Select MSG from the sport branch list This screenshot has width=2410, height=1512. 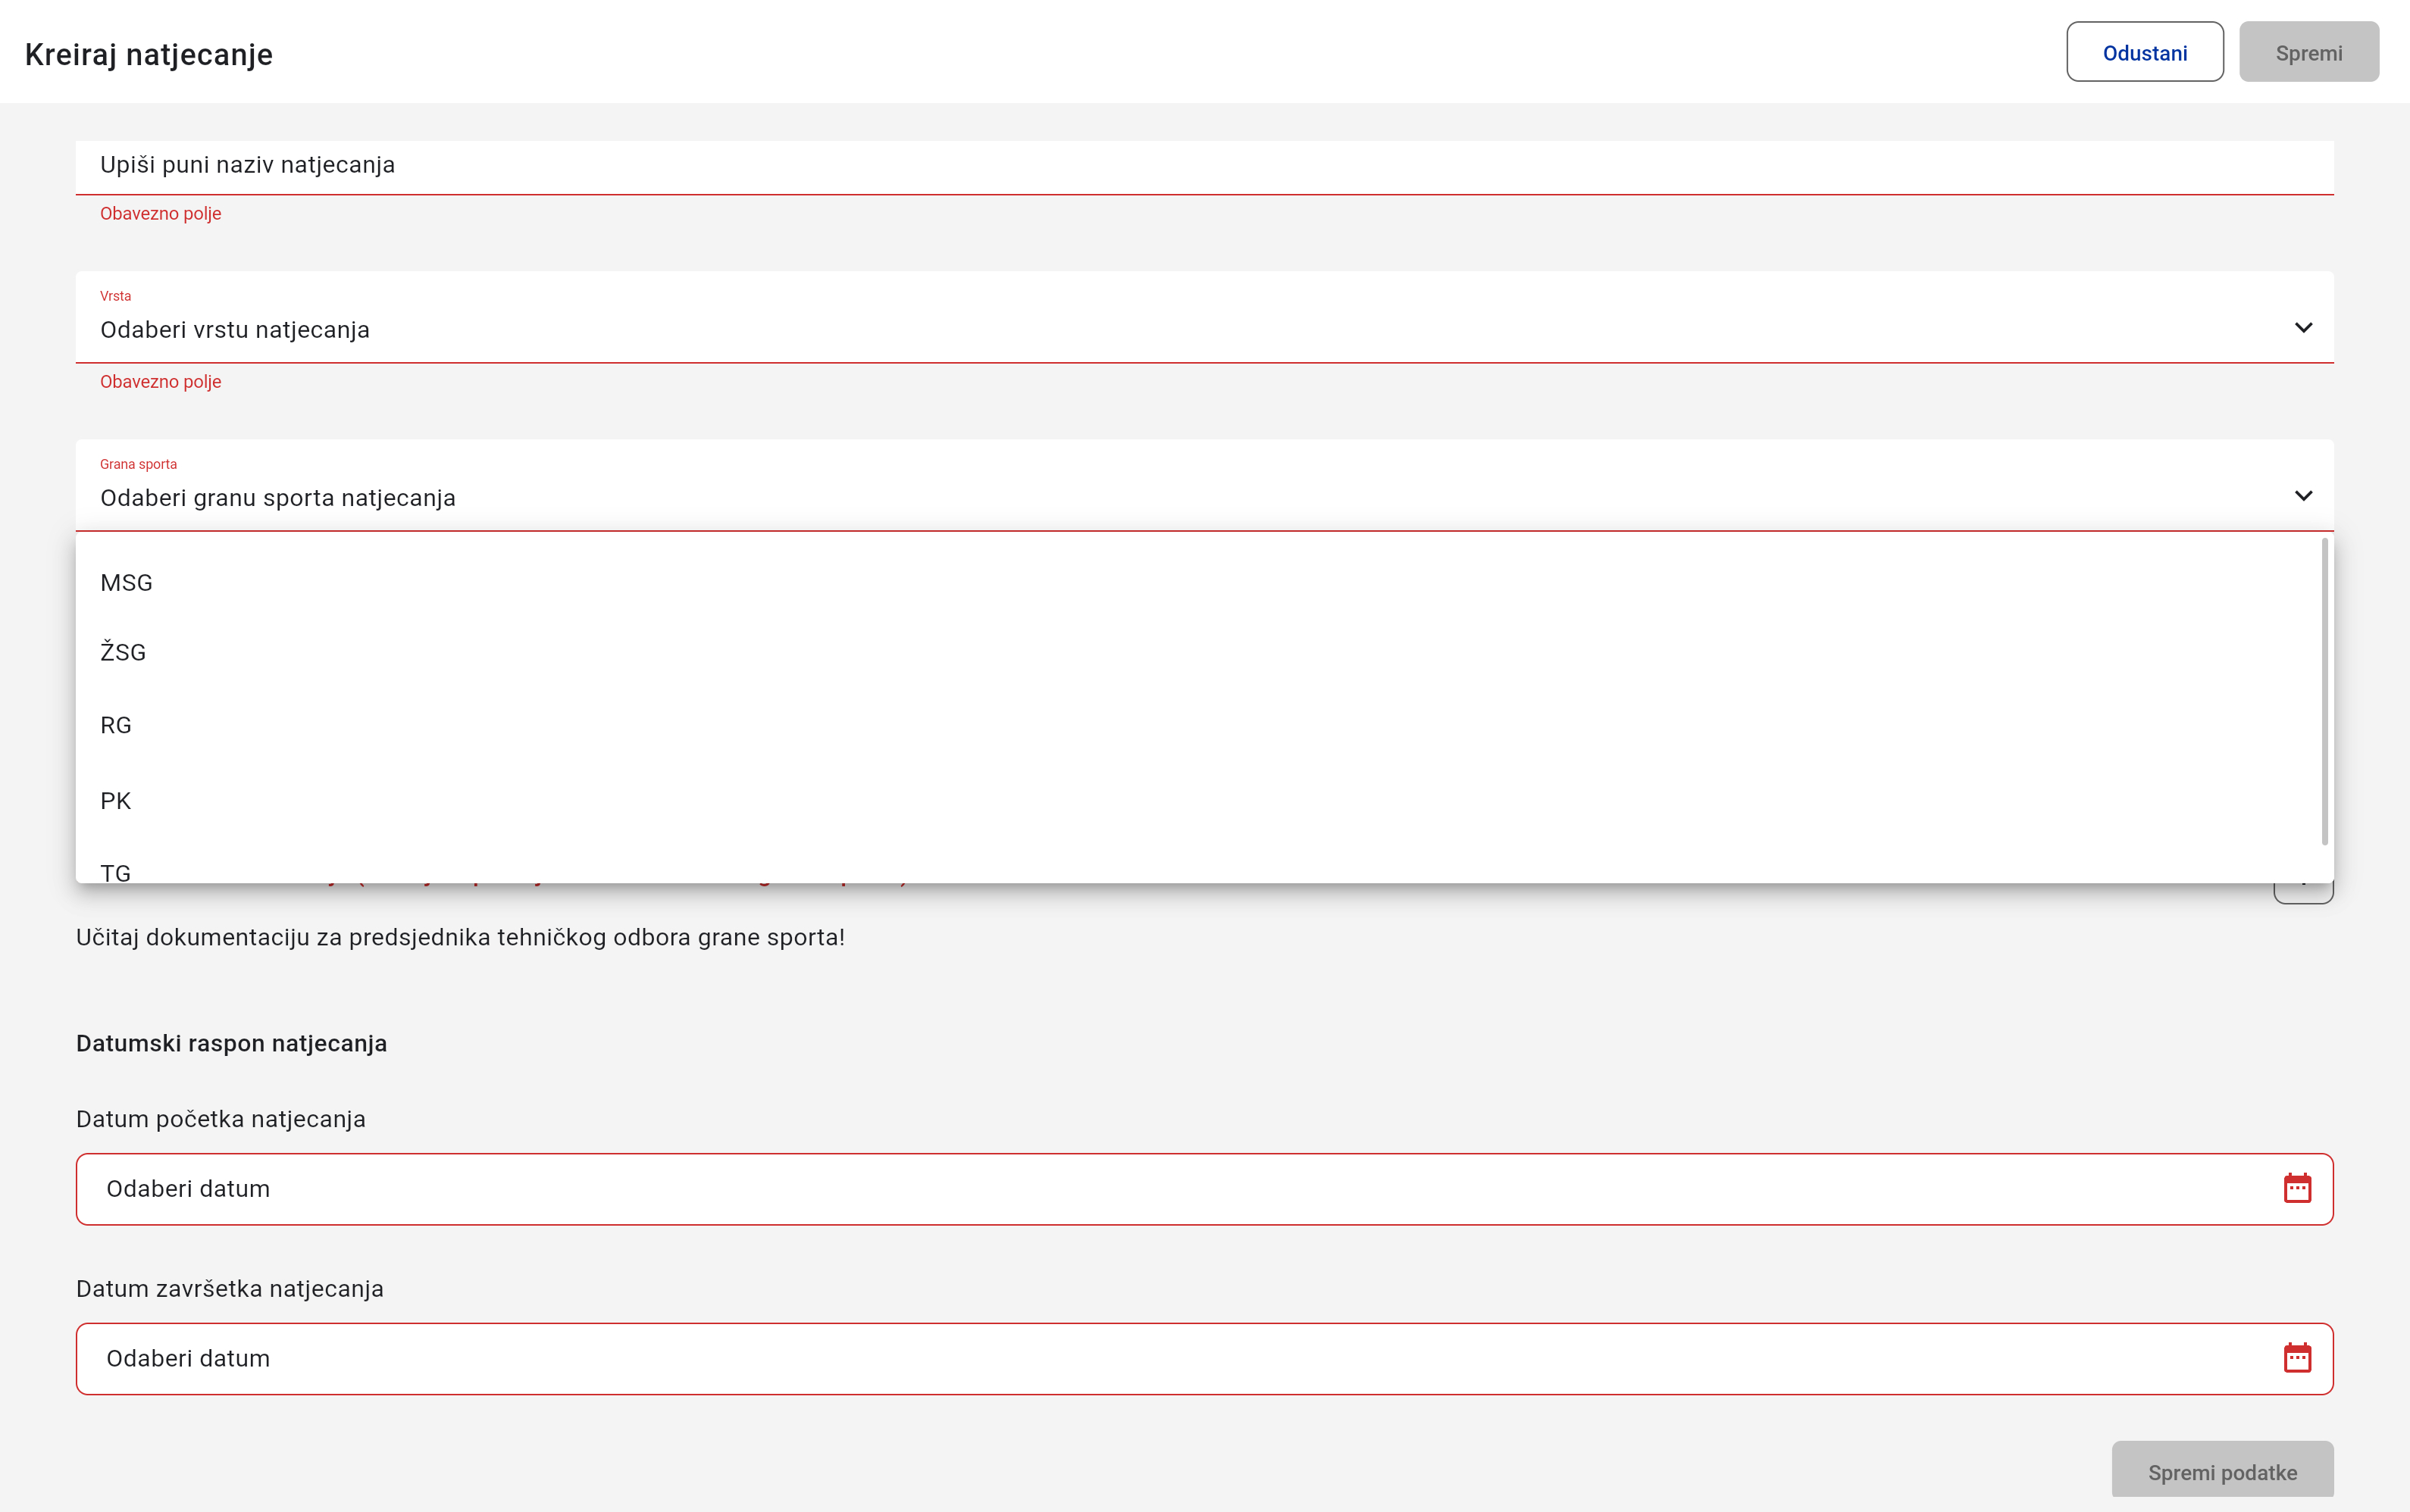point(127,583)
